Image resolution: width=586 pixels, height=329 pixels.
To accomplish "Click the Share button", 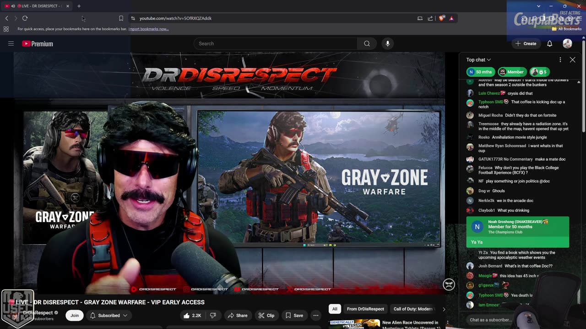I will (238, 315).
